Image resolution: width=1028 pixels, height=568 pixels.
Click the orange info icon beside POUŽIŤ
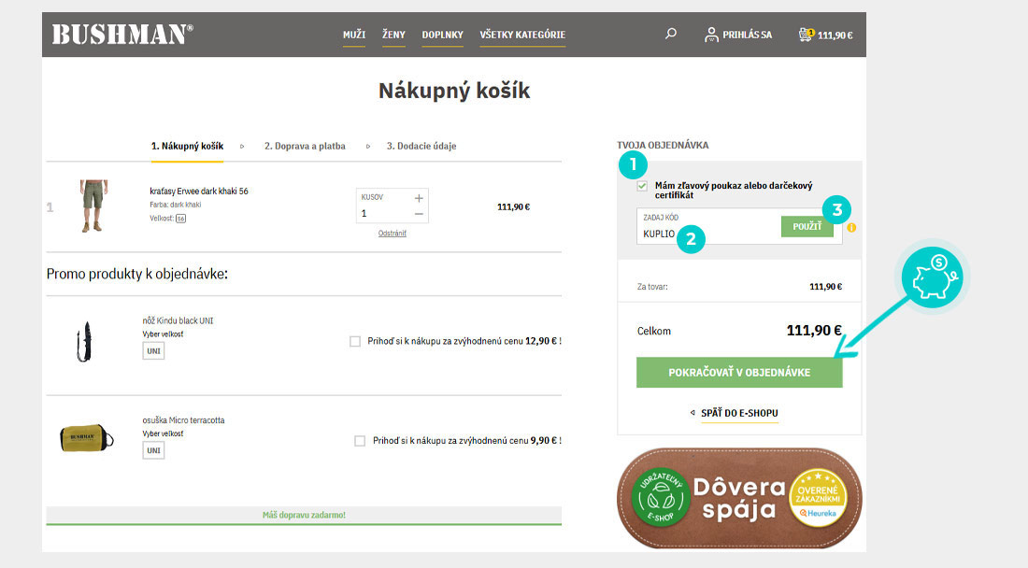pyautogui.click(x=851, y=227)
